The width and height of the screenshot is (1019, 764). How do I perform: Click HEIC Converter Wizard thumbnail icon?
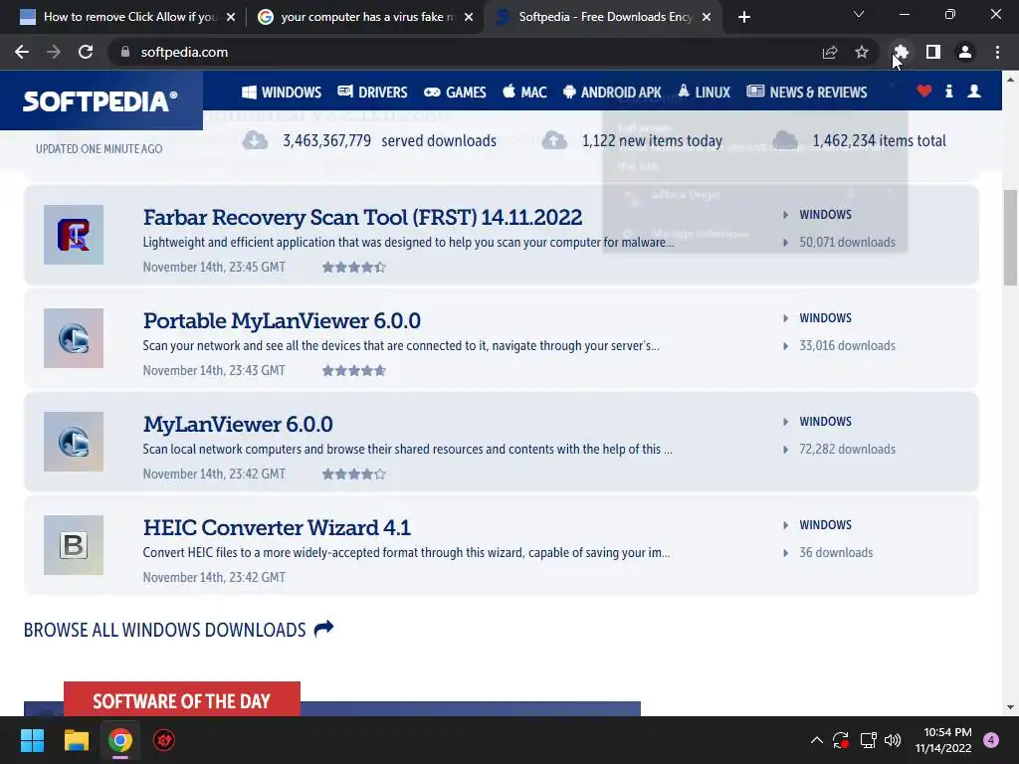[74, 544]
